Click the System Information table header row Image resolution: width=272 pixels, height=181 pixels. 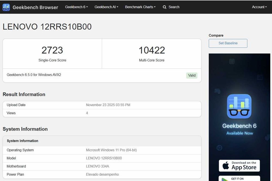[102, 141]
